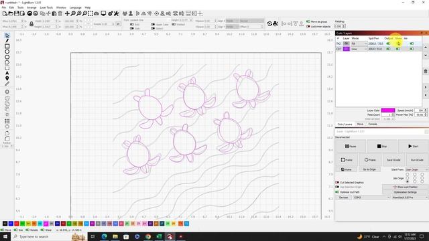Open the camera capture icon
This screenshot has width=429, height=241.
(97, 13)
